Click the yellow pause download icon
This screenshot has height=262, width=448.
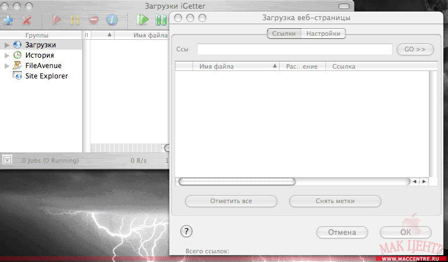tap(75, 20)
